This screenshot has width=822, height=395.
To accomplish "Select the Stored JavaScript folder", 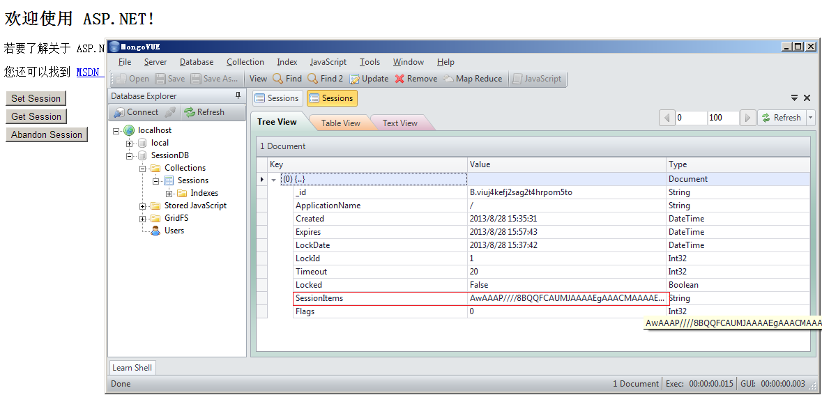I will point(195,206).
